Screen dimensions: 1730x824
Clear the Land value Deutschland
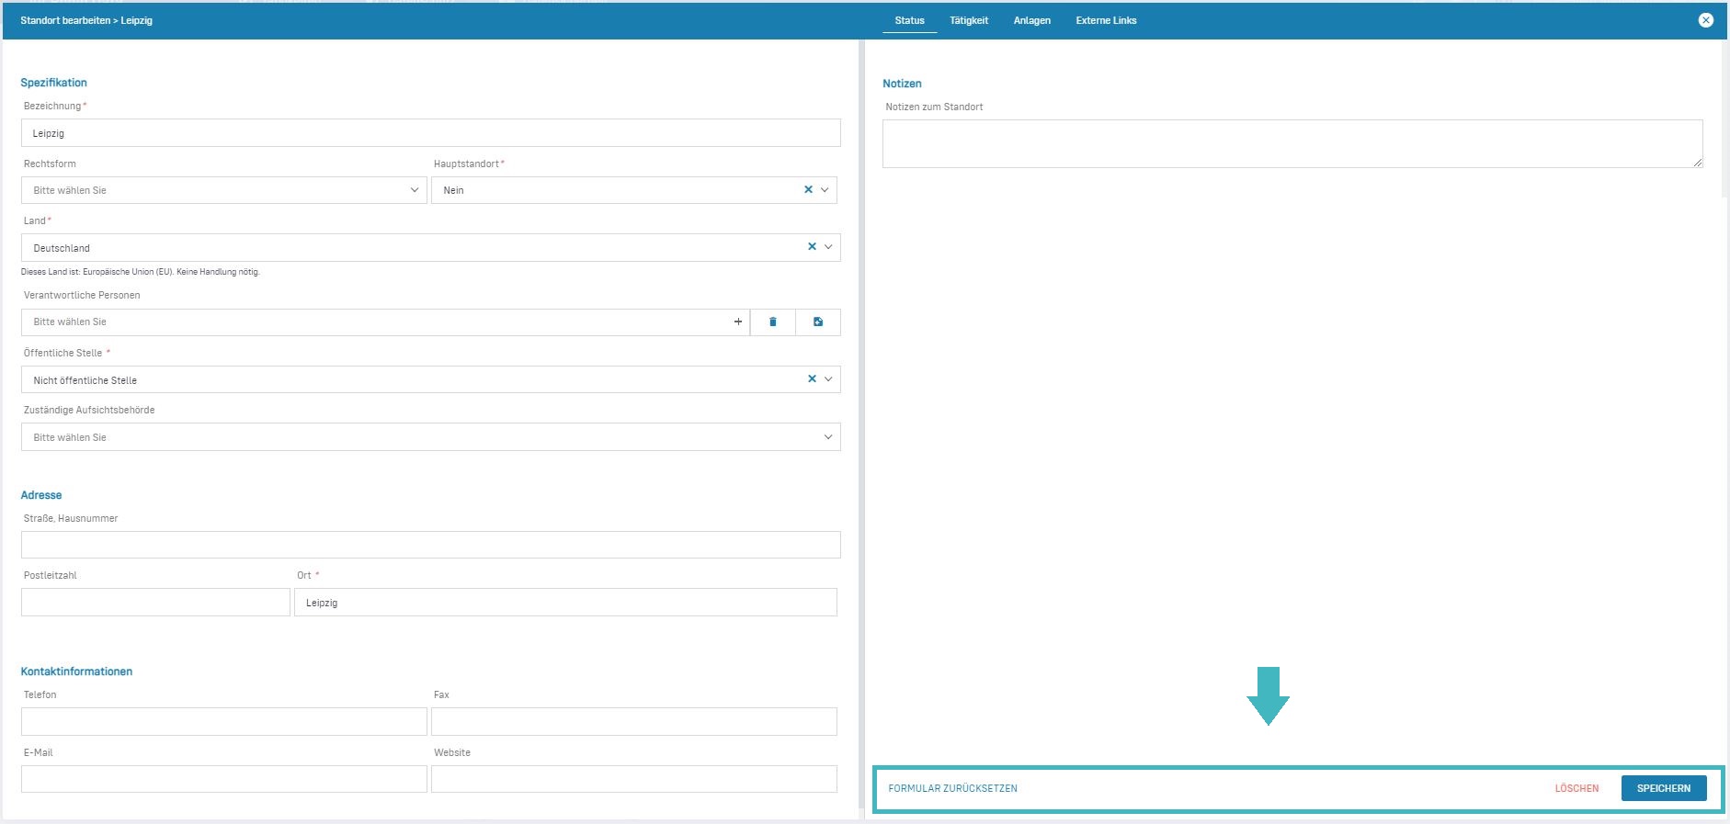[x=812, y=247]
